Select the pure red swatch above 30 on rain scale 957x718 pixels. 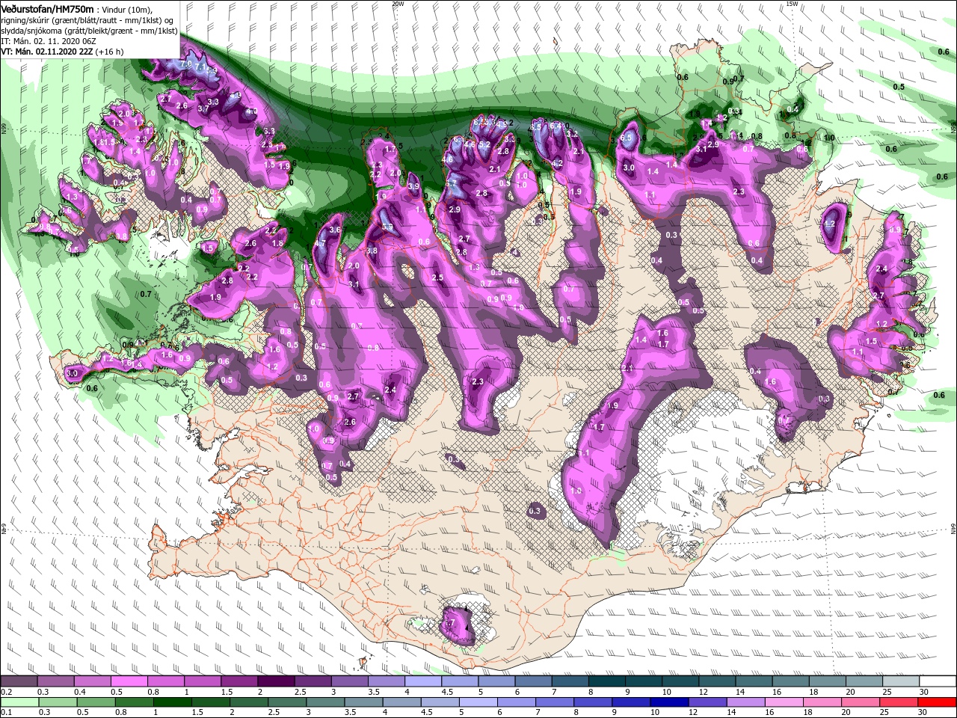[x=938, y=703]
